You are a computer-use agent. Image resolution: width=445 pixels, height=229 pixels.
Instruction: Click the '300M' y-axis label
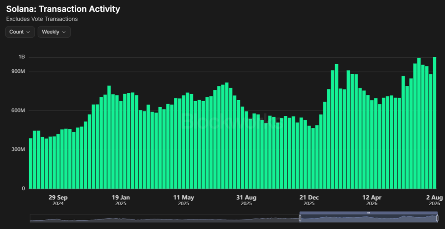(19, 149)
